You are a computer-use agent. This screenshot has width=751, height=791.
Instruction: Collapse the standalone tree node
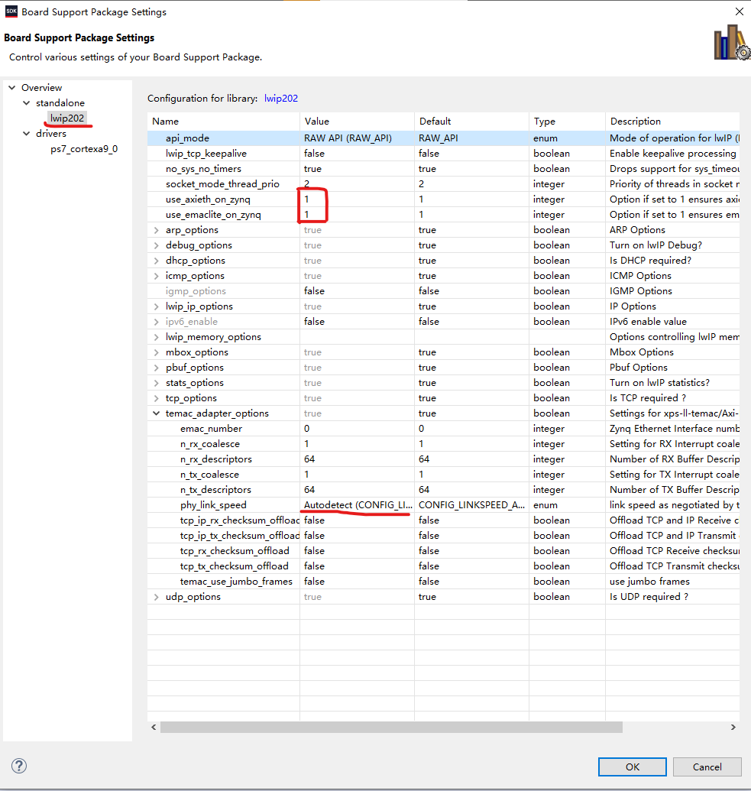tap(27, 103)
